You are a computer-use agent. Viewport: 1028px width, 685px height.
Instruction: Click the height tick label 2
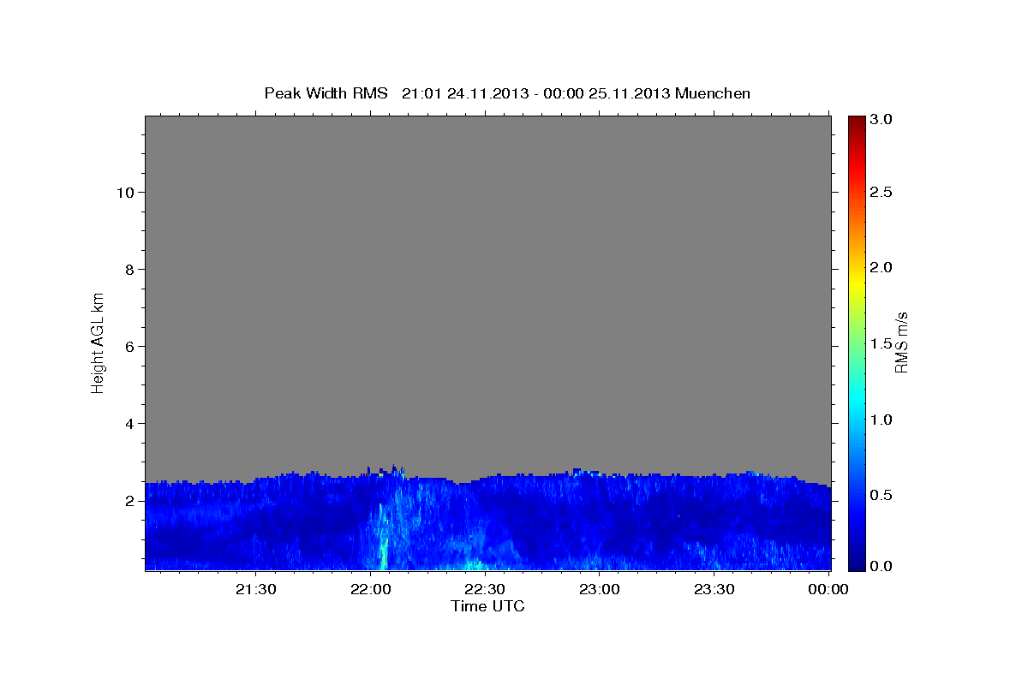point(129,501)
